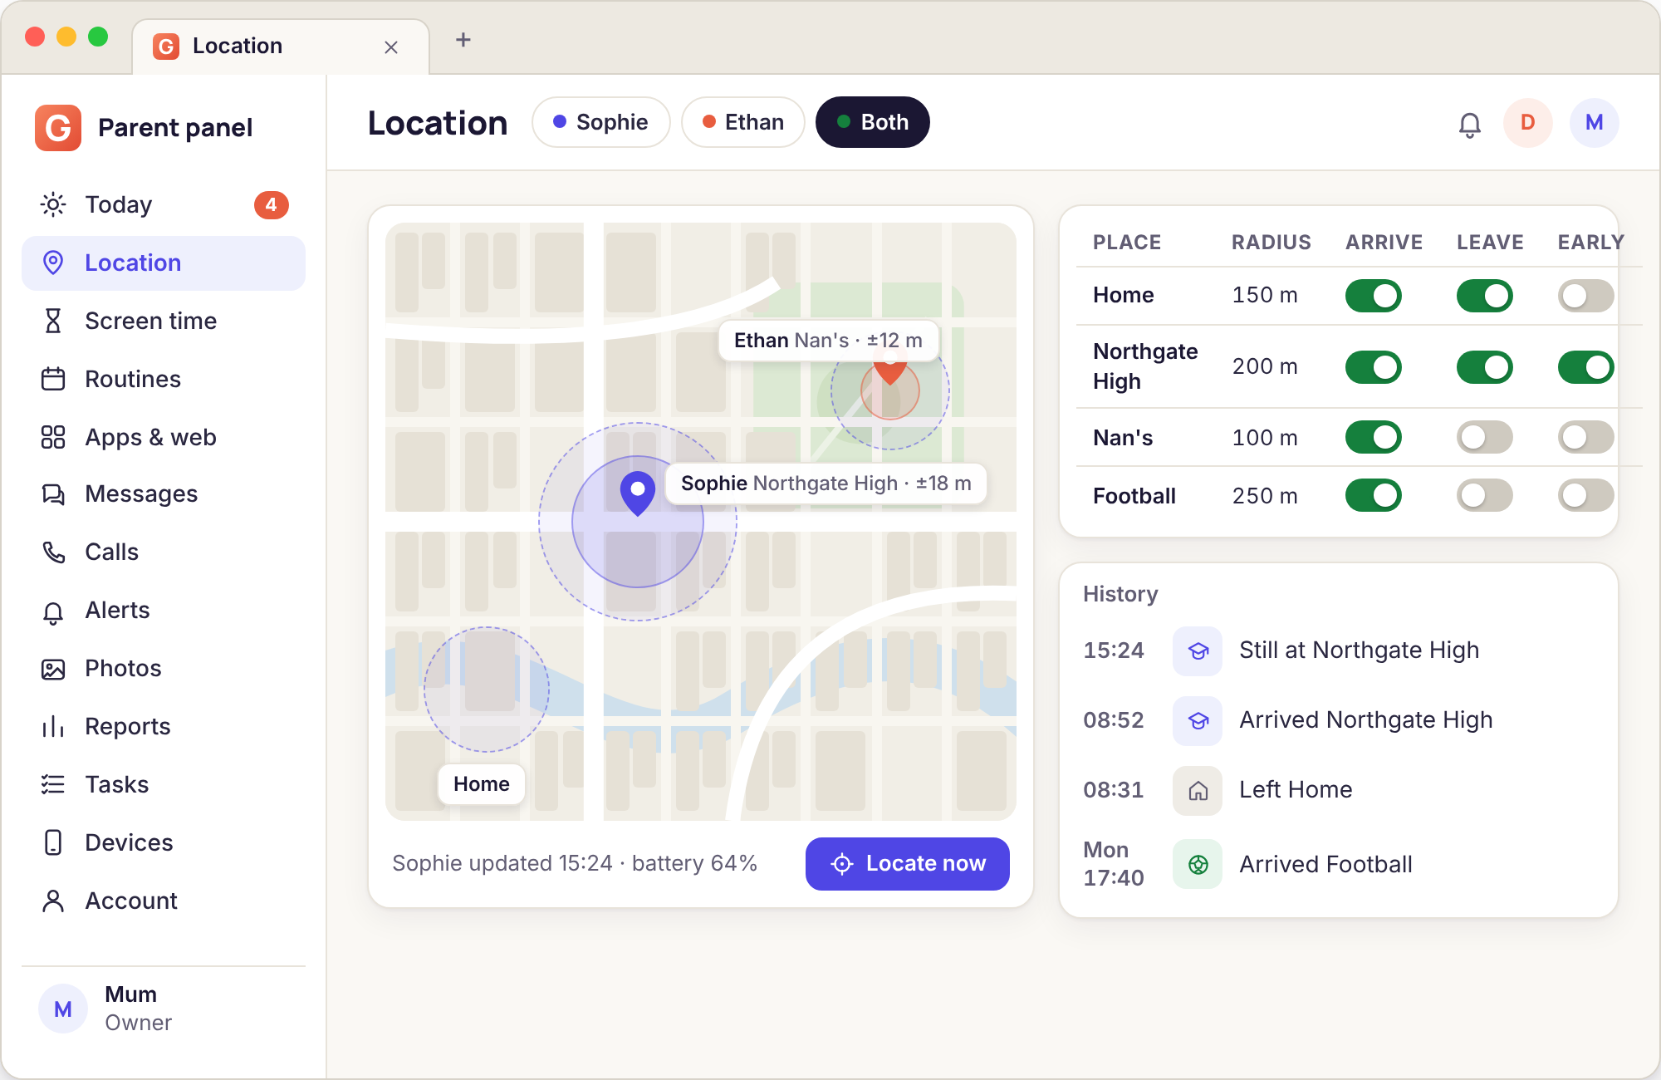1661x1080 pixels.
Task: Click the Account person icon
Action: [x=53, y=901]
